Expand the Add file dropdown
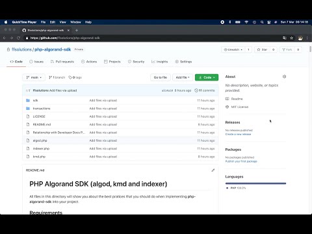Screen dimensions: 312x234 pyautogui.click(x=183, y=77)
